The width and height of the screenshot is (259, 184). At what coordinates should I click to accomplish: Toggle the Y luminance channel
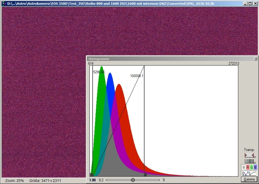(x=243, y=167)
